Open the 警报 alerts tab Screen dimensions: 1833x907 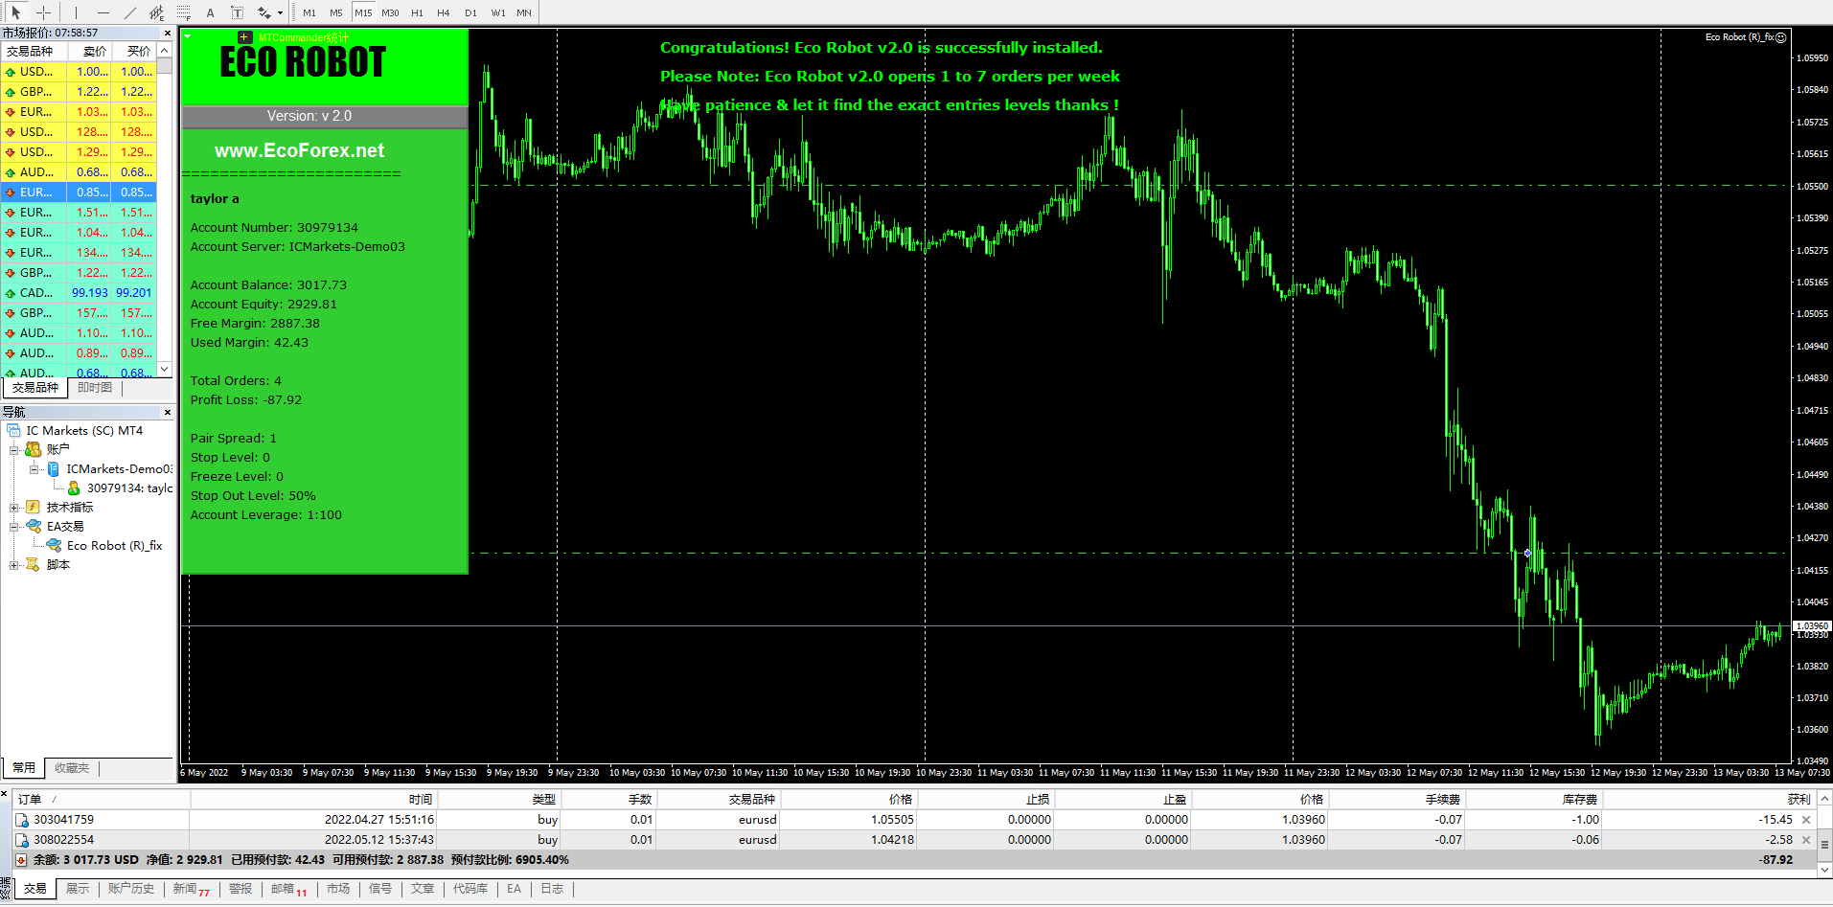click(x=241, y=889)
